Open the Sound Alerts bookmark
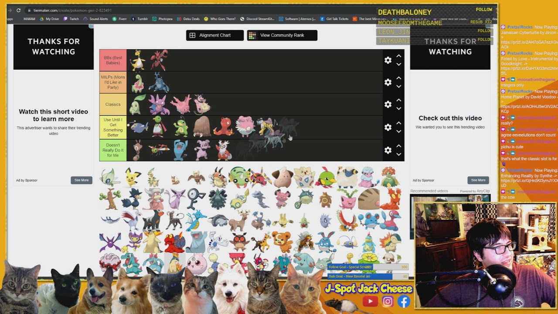The width and height of the screenshot is (558, 314). tap(95, 19)
